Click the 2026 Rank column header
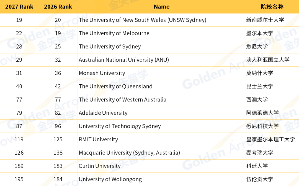299x186 pixels. tap(58, 7)
